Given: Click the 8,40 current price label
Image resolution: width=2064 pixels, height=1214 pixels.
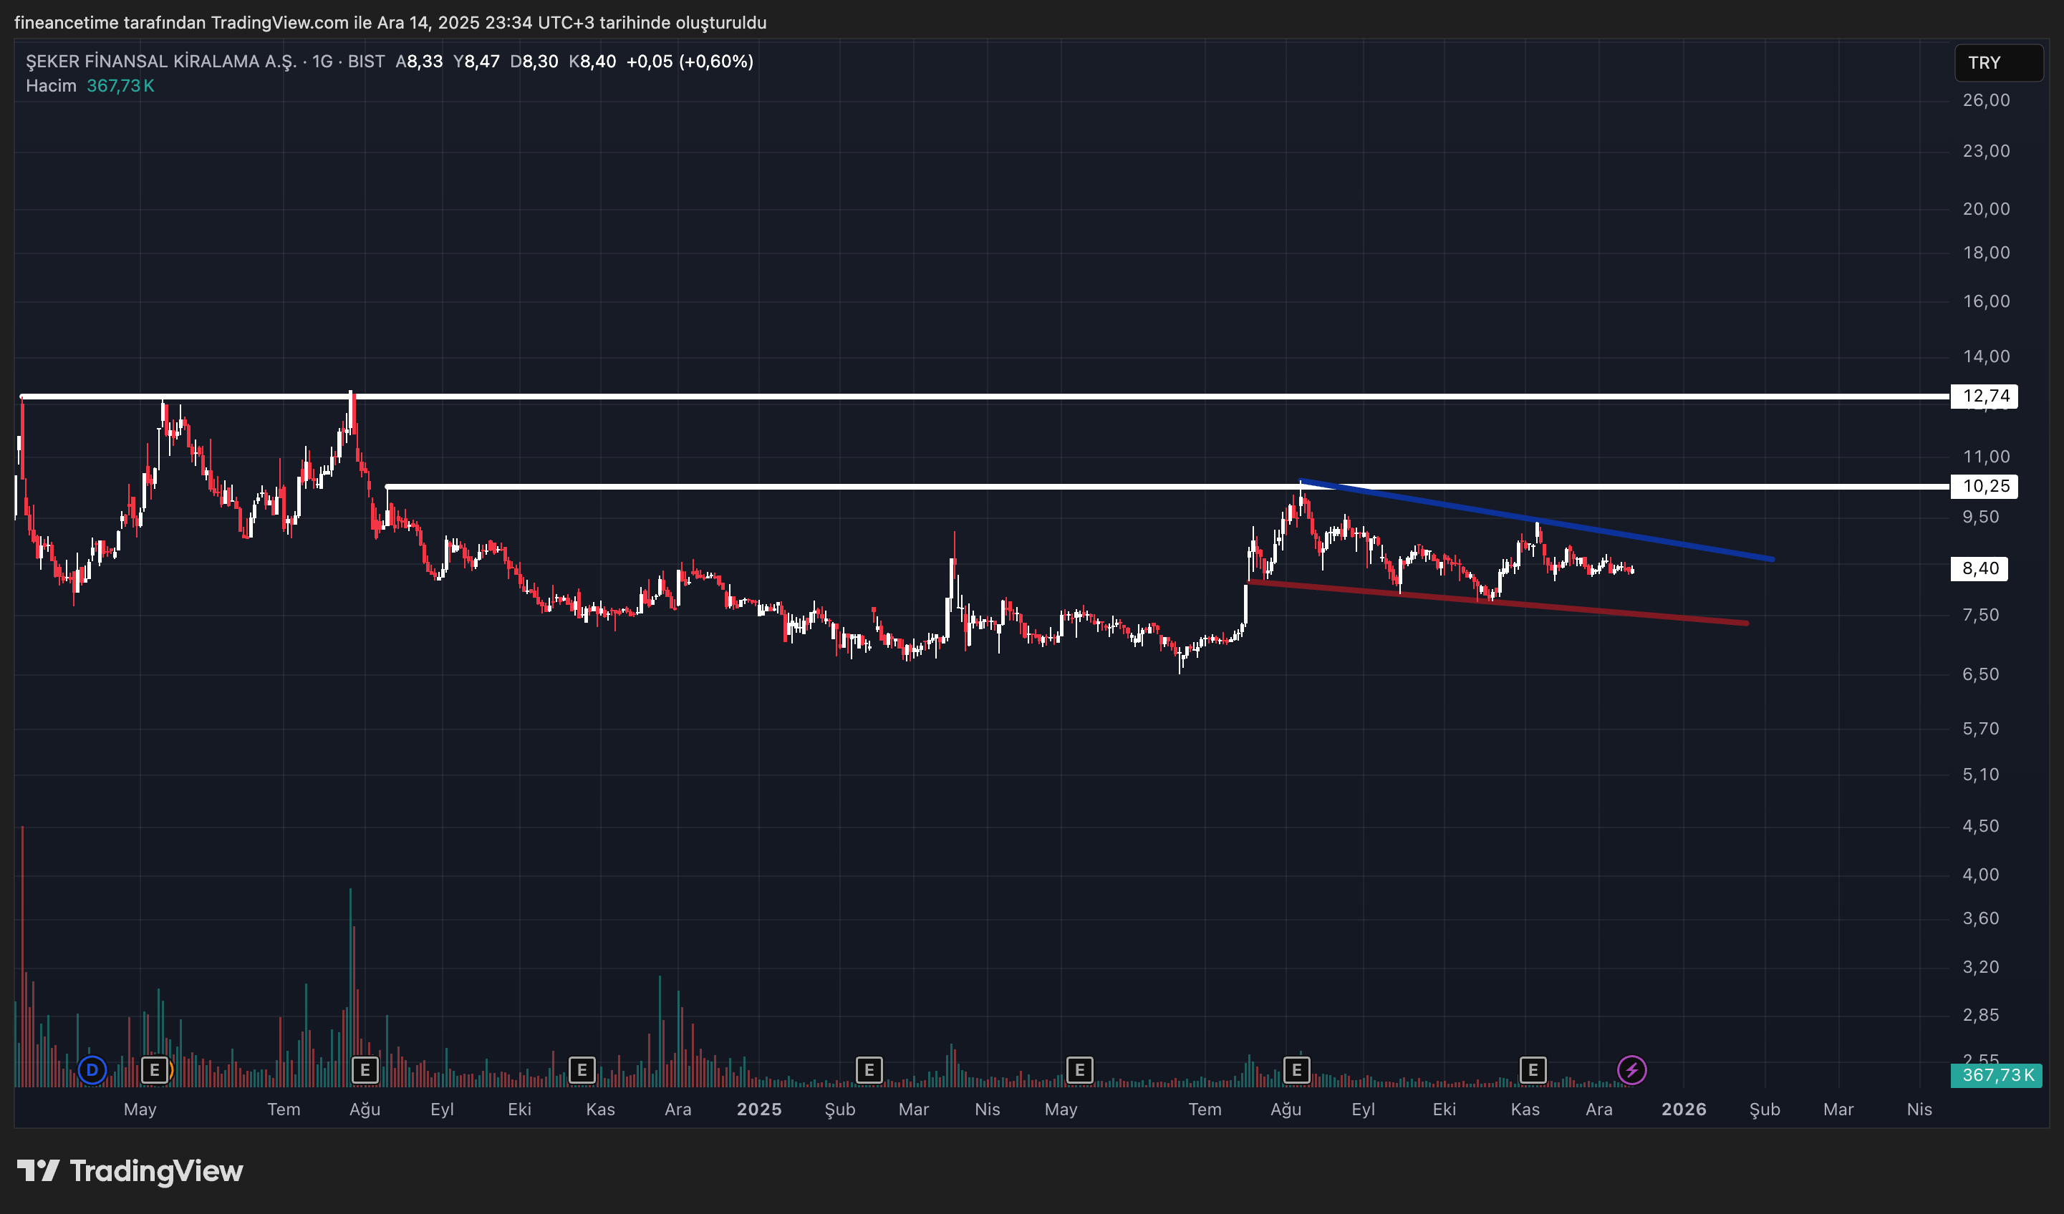Looking at the screenshot, I should click(1979, 568).
